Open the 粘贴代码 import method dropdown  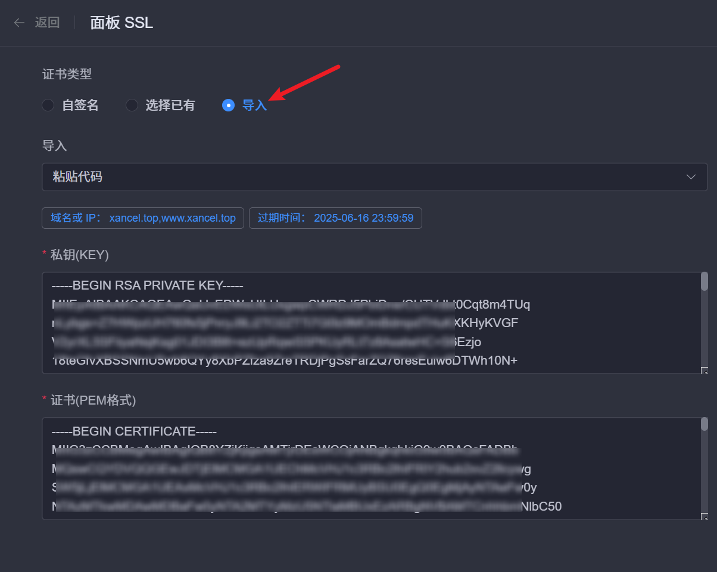click(357, 177)
